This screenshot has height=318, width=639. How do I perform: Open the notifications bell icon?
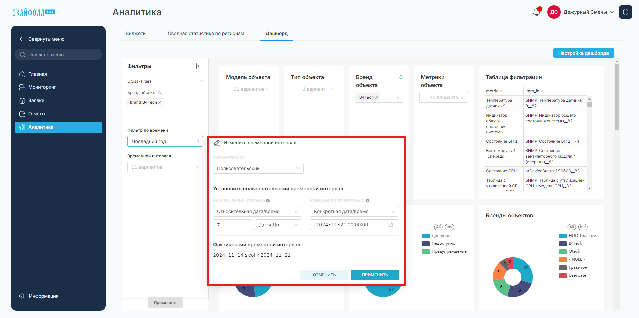click(x=536, y=12)
